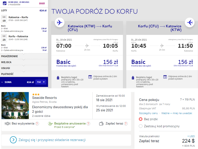The height and width of the screenshot is (149, 198).
Task: Open help icon beside Bezpłatne anulowanie
Action: (88, 124)
